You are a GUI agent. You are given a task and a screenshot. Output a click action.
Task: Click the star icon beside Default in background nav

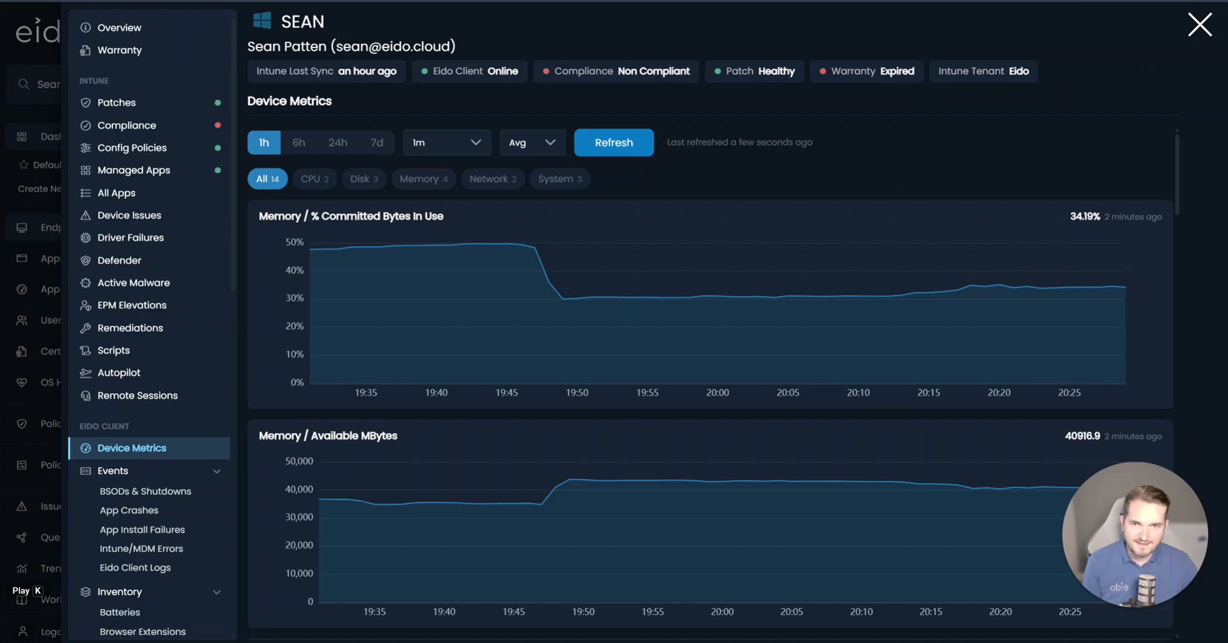pos(23,165)
